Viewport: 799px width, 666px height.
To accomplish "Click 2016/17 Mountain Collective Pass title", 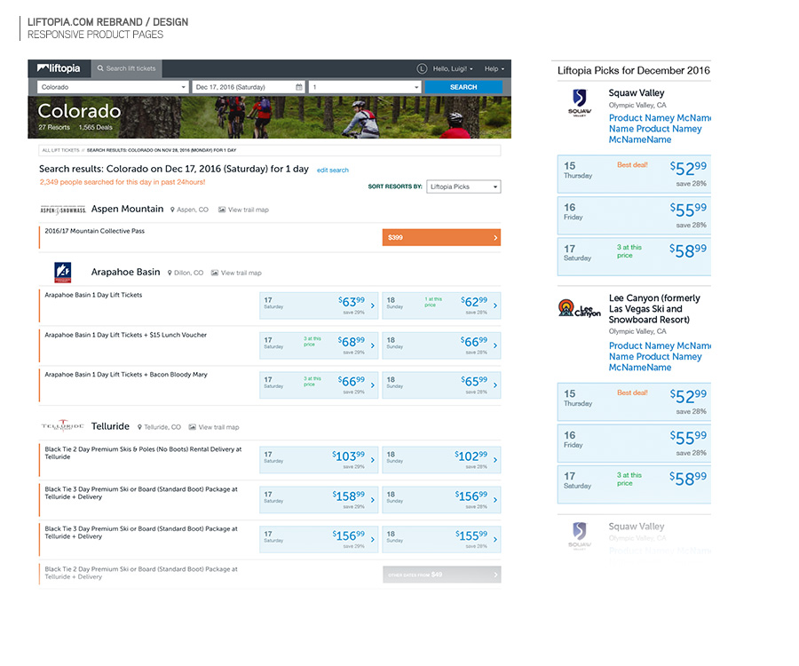I will 94,231.
